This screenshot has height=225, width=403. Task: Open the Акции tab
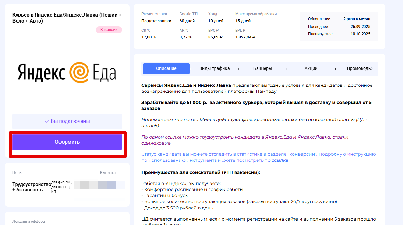point(311,68)
